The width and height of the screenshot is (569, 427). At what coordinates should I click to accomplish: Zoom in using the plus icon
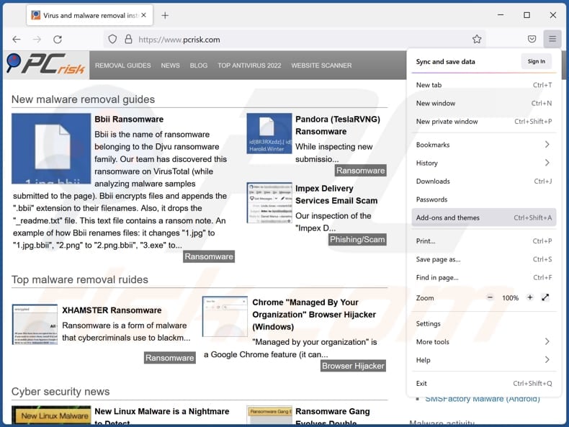click(x=530, y=297)
